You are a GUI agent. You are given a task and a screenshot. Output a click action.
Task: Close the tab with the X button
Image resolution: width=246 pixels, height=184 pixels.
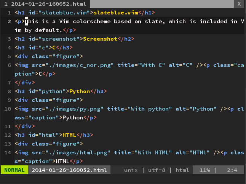point(239,4)
